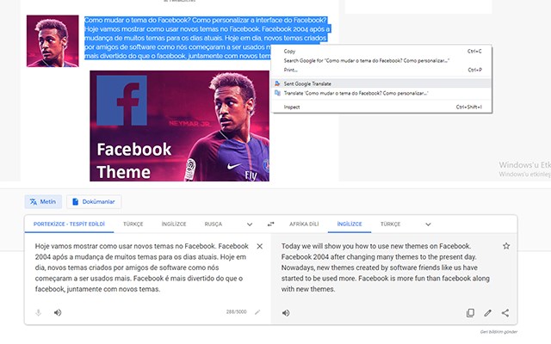Click the Portuguese source text field
The height and width of the screenshot is (344, 551).
pyautogui.click(x=142, y=267)
